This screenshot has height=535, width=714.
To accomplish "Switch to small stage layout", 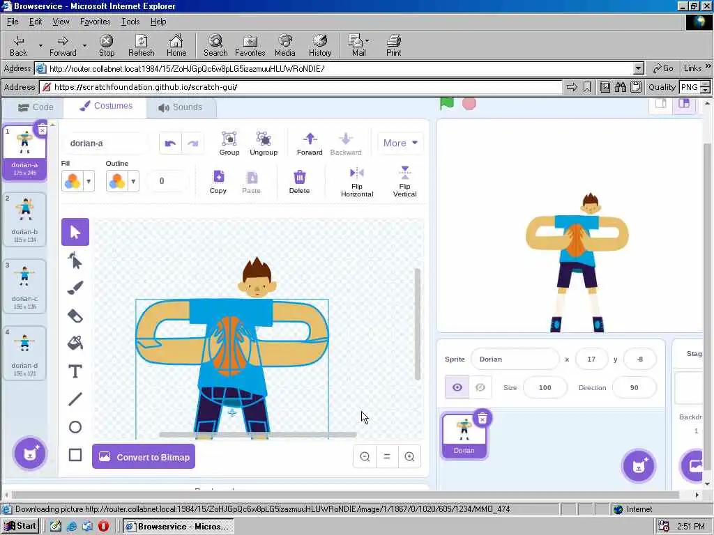I will pyautogui.click(x=661, y=104).
